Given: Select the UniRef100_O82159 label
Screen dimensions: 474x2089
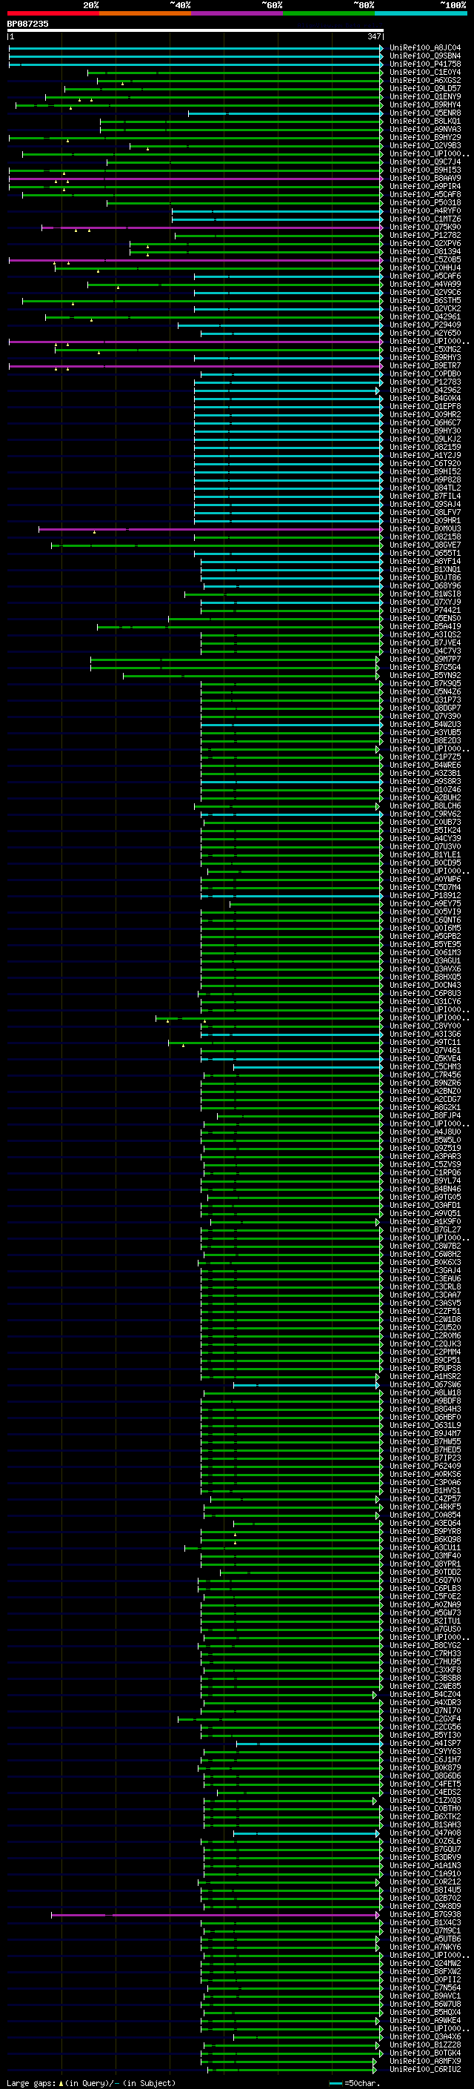Looking at the screenshot, I should point(425,447).
